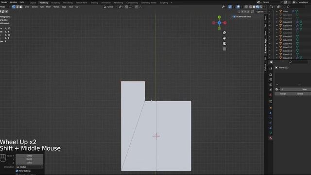Screen dimensions: 311x175
Task: Open the Window menu
Action: (x=14, y=2)
